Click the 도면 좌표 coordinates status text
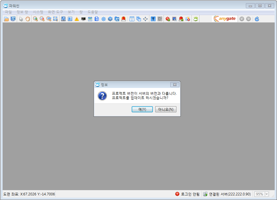 point(29,194)
